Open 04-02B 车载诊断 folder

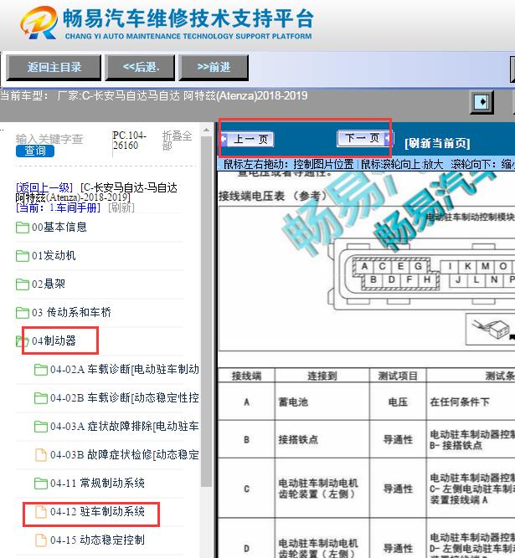(124, 398)
